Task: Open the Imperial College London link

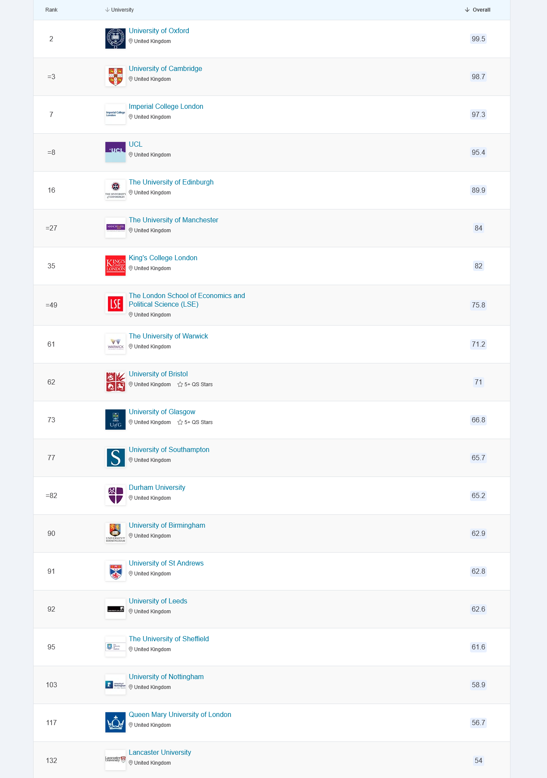Action: coord(166,107)
